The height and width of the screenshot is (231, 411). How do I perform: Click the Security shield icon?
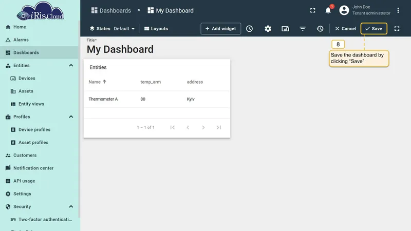coord(8,207)
